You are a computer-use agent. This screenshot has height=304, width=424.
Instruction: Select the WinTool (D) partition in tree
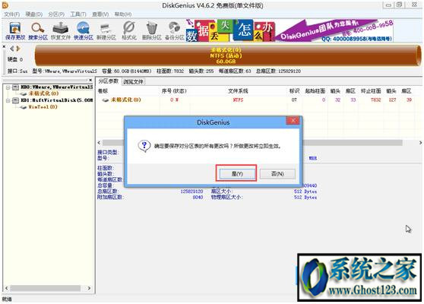pos(43,107)
